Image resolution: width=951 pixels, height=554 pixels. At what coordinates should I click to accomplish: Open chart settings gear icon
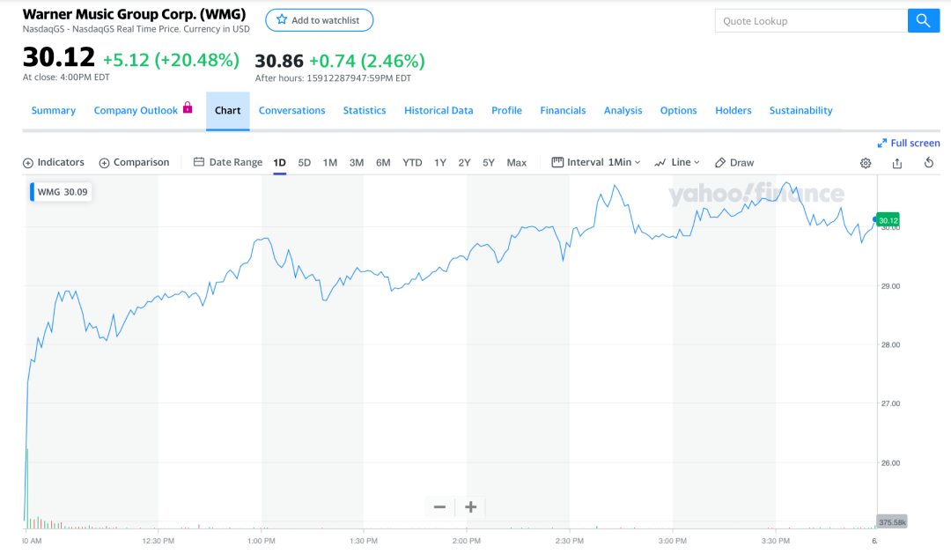[x=866, y=163]
